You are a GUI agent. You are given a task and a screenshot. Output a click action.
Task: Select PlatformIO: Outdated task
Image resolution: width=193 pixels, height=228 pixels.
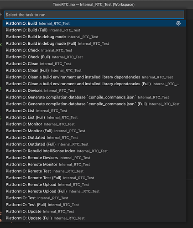[94, 138]
